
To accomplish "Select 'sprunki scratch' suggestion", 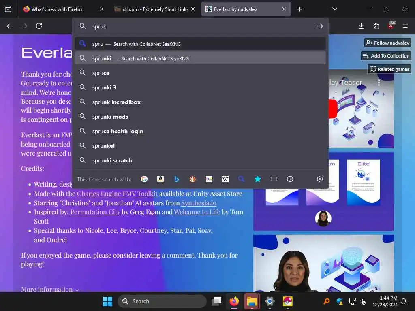I will point(200,160).
